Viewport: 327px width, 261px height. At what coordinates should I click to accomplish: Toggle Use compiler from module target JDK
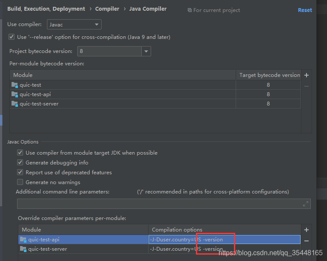[x=20, y=152]
